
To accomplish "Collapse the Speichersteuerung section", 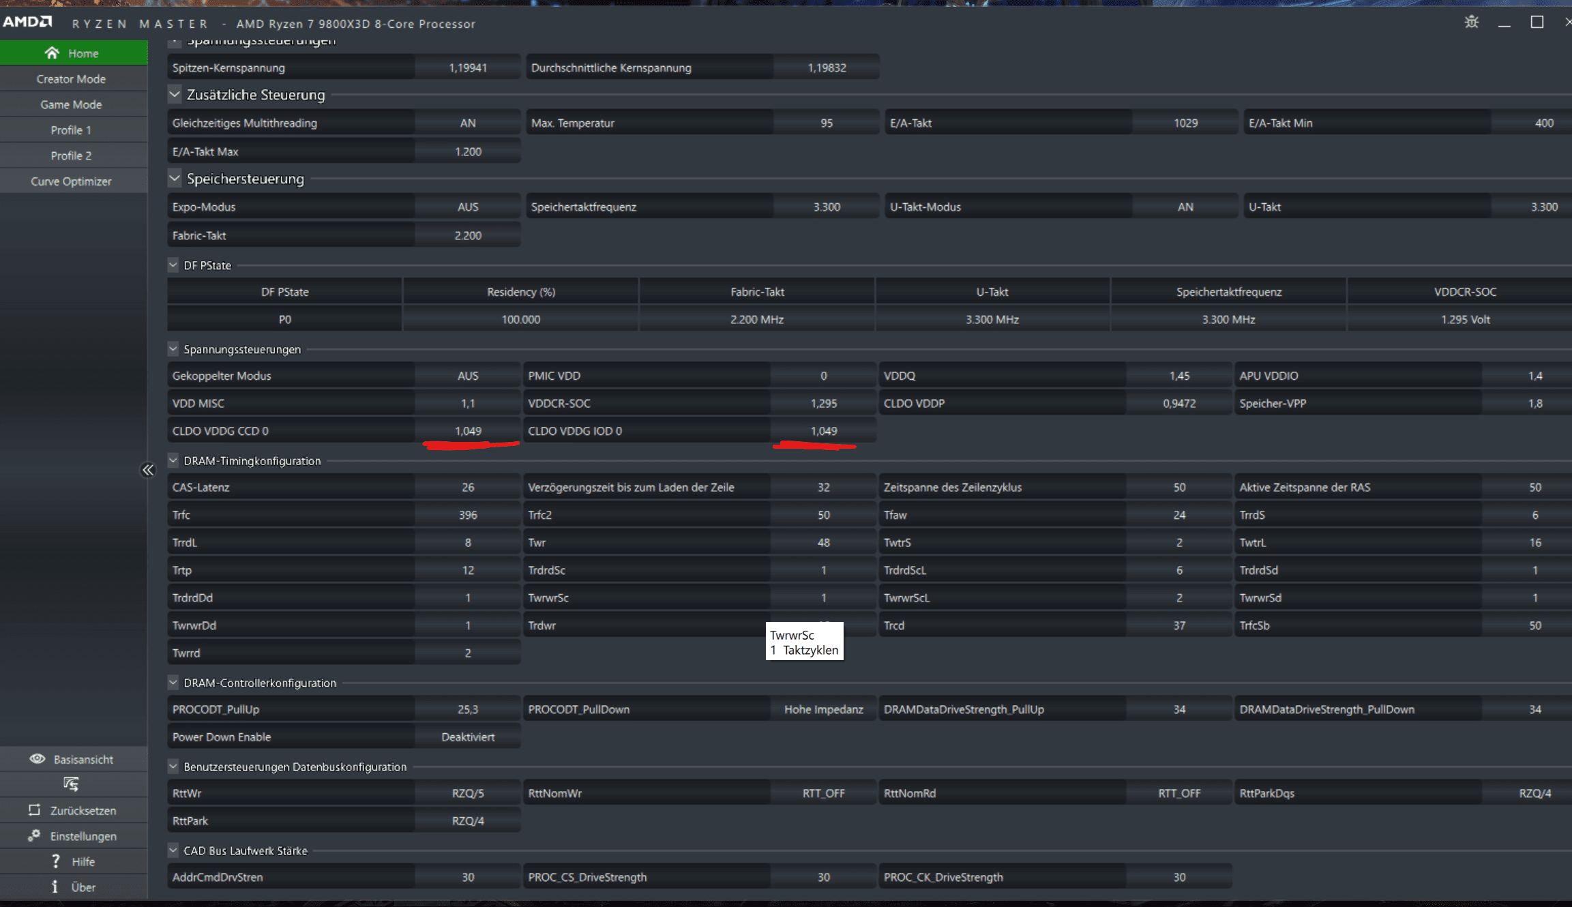I will point(175,178).
